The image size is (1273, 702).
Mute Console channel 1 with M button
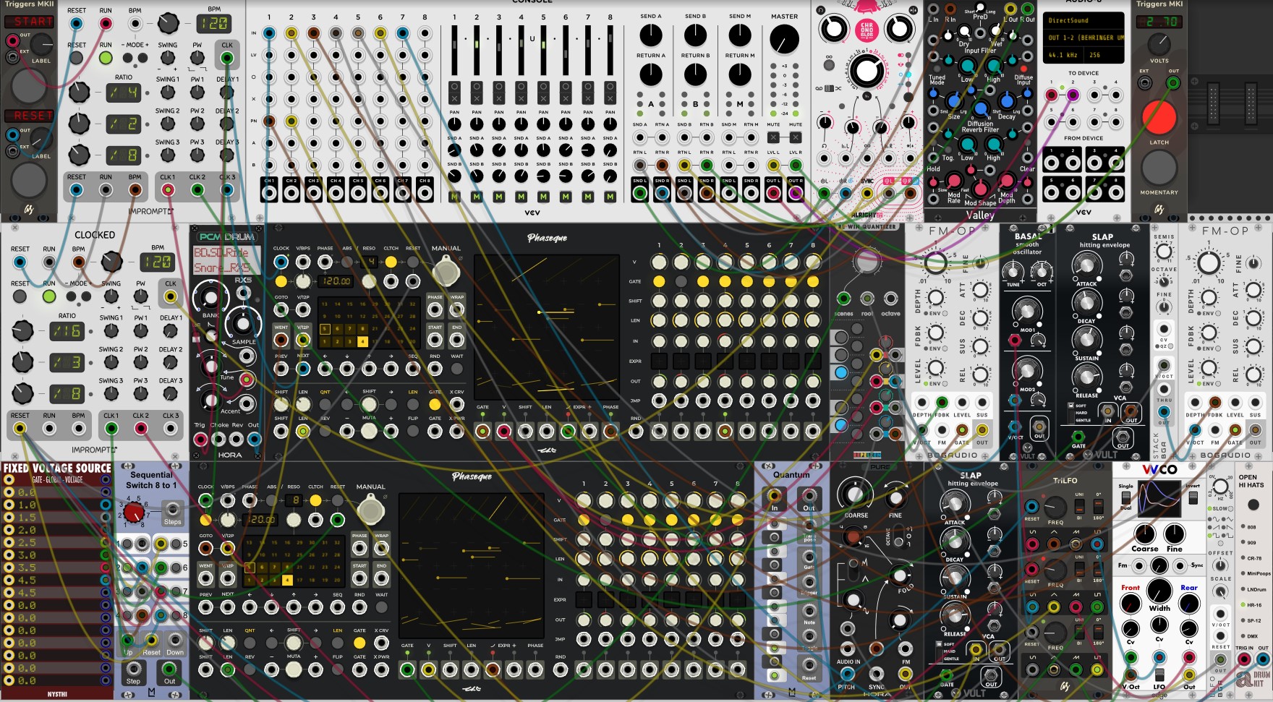[x=454, y=197]
